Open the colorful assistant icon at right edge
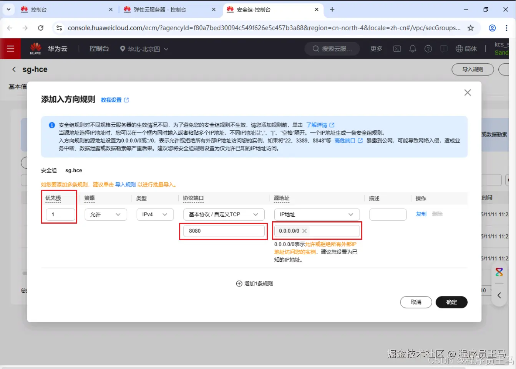The height and width of the screenshot is (369, 516). click(499, 272)
